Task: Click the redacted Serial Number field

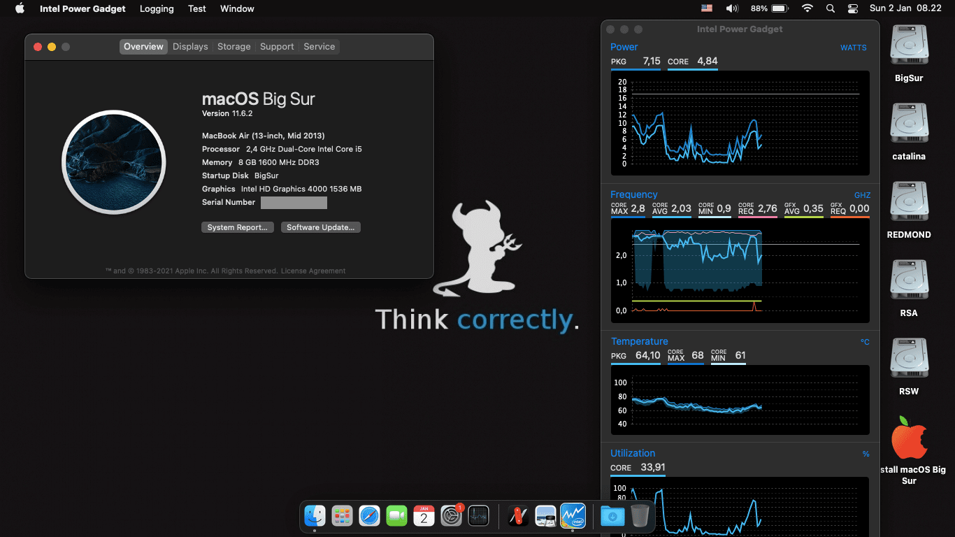Action: [x=294, y=203]
